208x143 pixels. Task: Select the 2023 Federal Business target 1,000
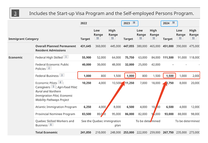point(130,76)
